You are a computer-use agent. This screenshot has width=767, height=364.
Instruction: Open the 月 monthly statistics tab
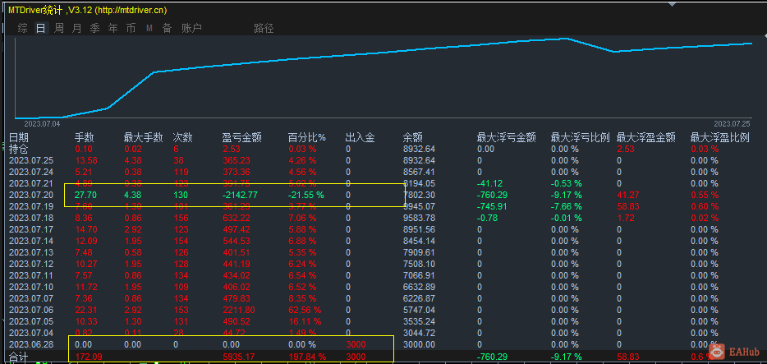[77, 29]
